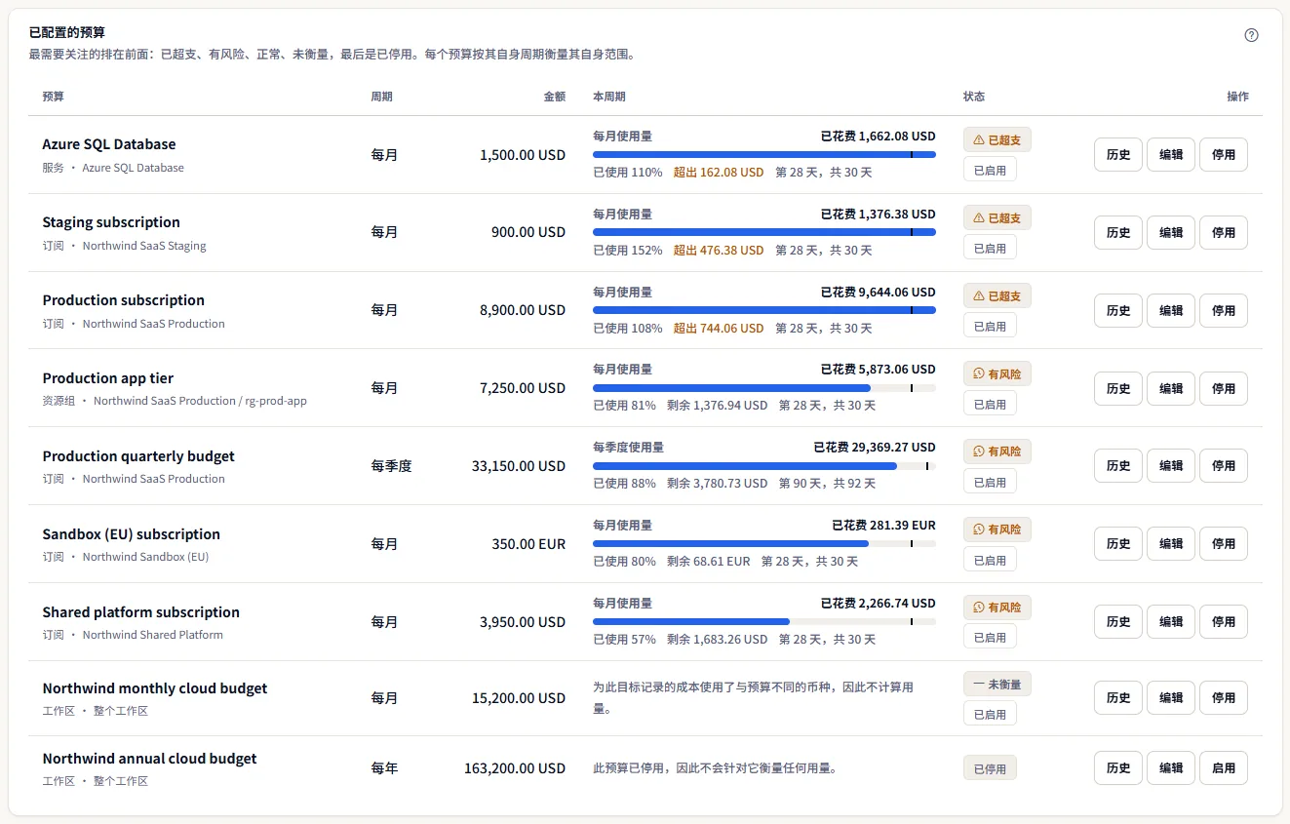The height and width of the screenshot is (824, 1290).
Task: Disable the Production app tier budget
Action: pyautogui.click(x=1224, y=388)
